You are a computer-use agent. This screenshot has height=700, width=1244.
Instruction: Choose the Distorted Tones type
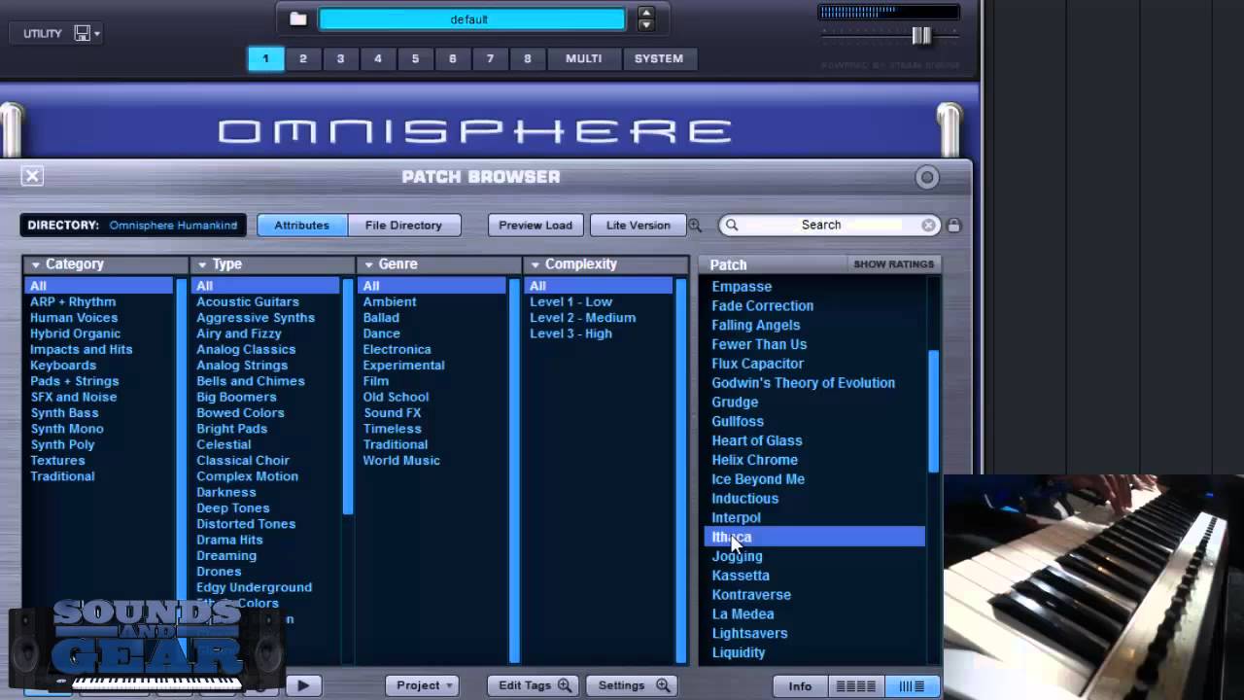[246, 524]
